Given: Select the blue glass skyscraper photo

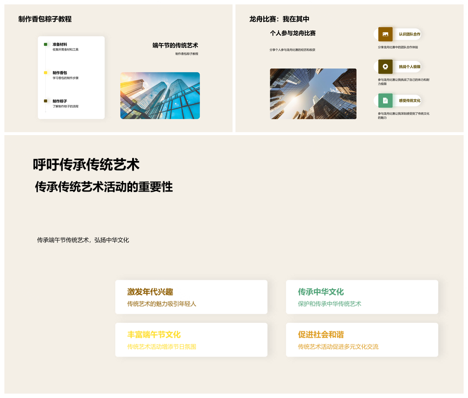Looking at the screenshot, I should (x=160, y=96).
